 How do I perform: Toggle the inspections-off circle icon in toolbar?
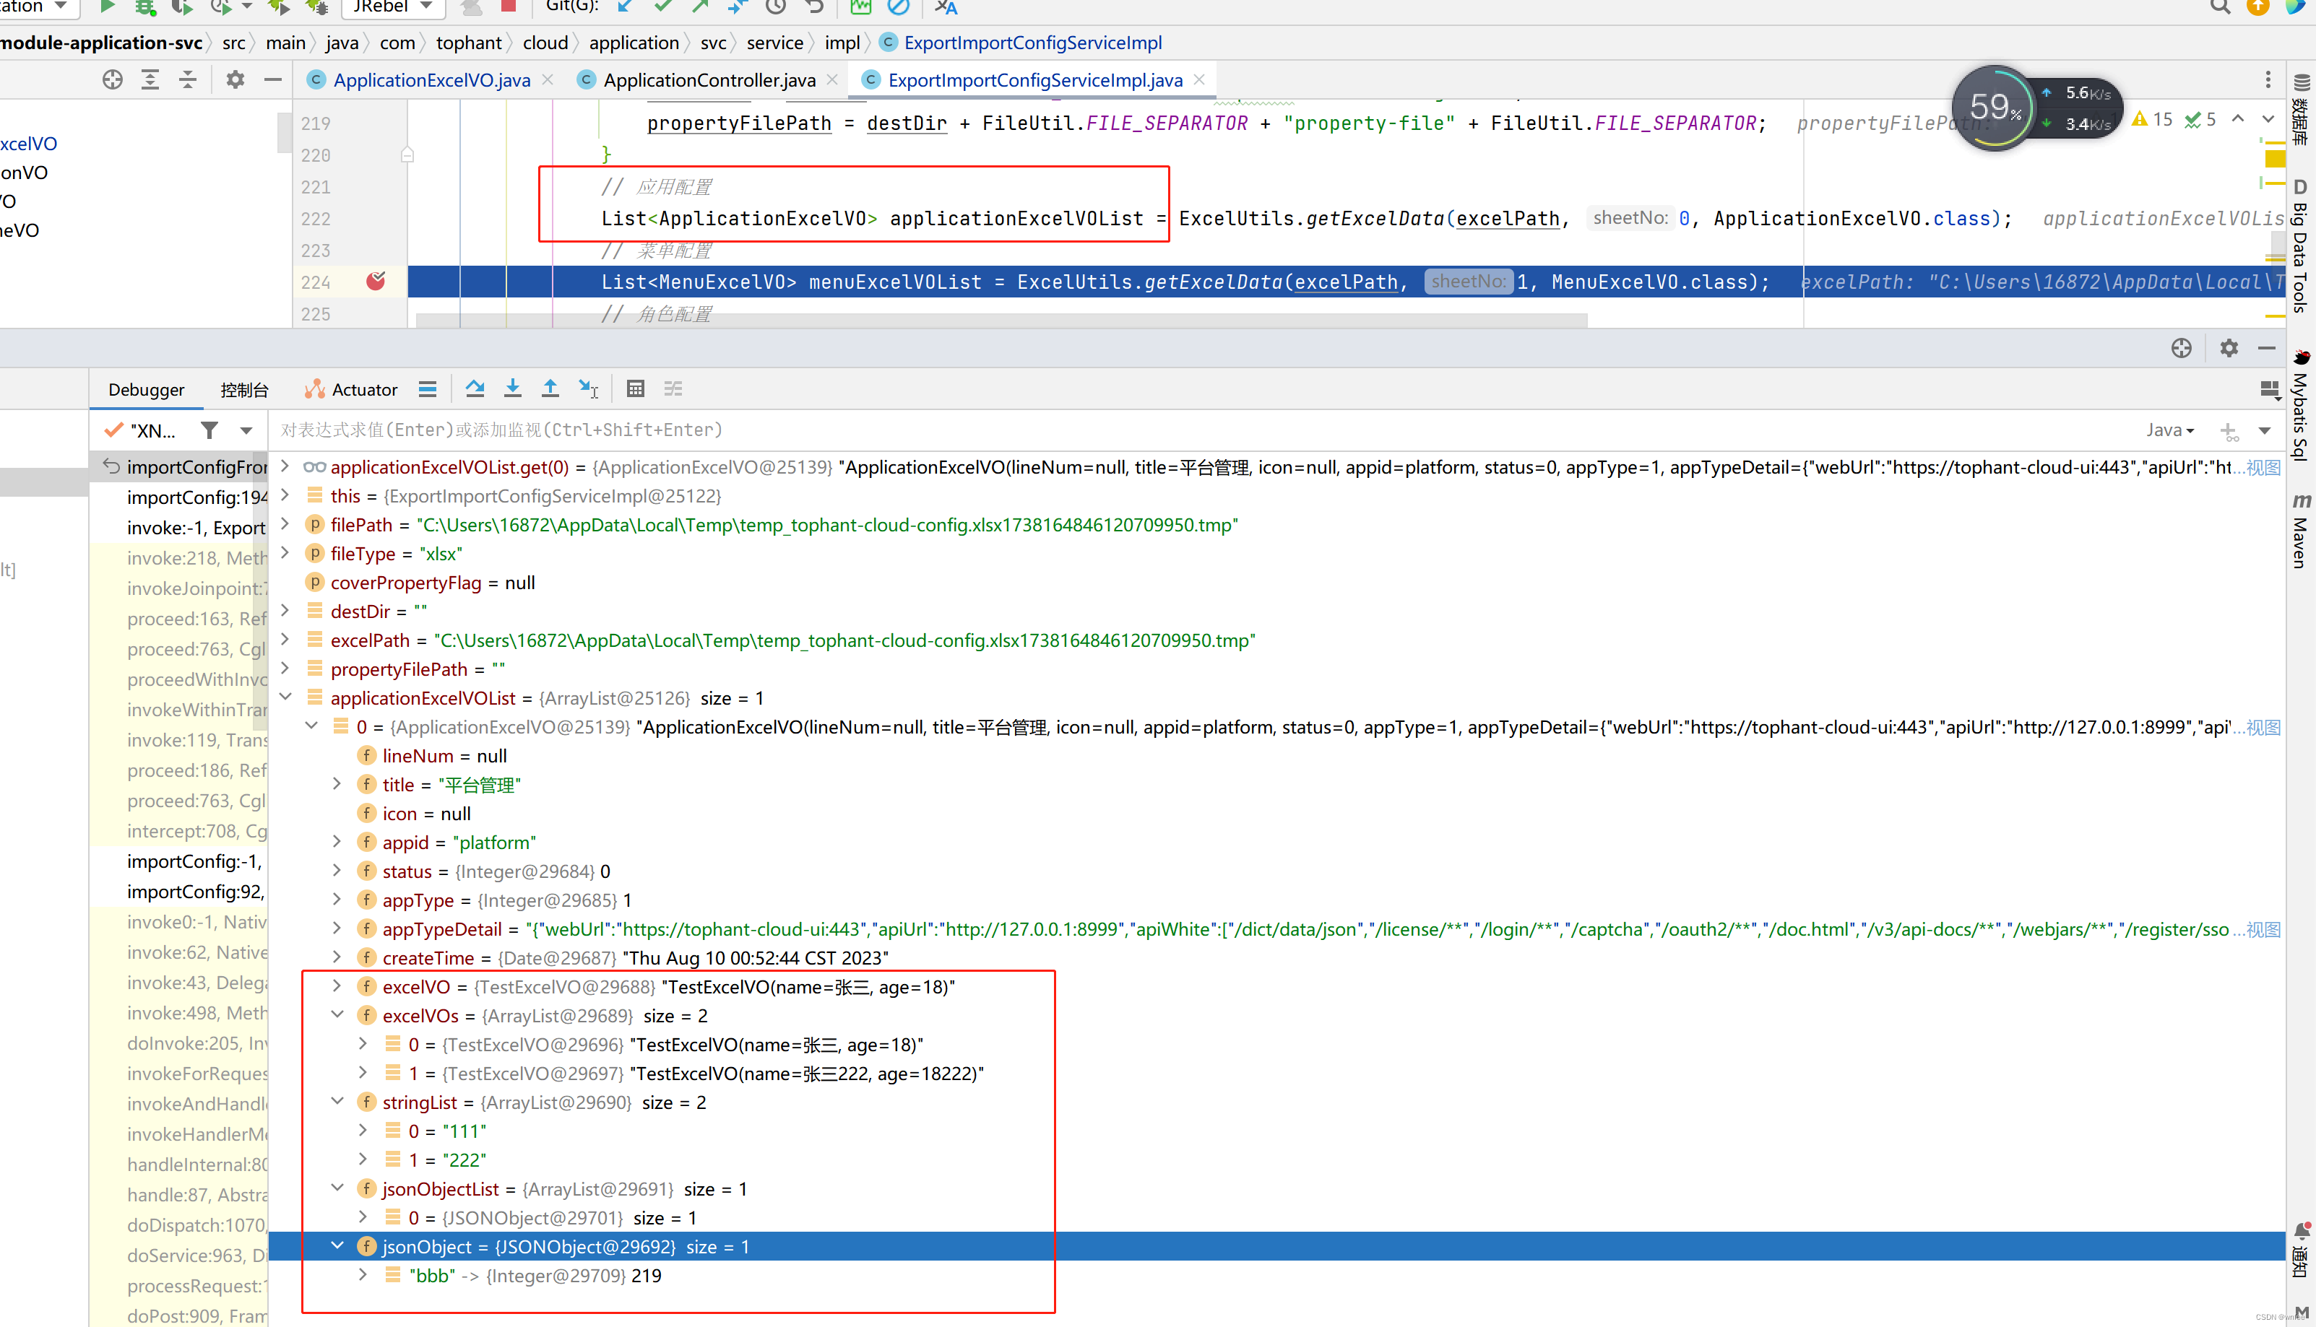pyautogui.click(x=899, y=7)
